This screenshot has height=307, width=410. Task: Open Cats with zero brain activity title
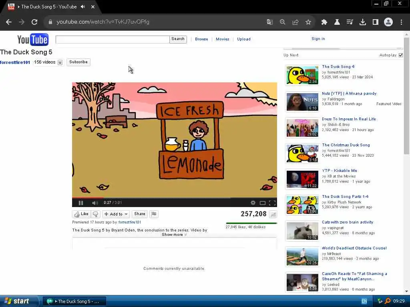click(348, 222)
